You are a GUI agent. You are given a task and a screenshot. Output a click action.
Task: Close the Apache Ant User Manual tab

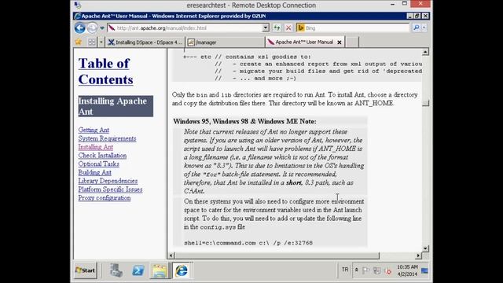click(x=340, y=42)
